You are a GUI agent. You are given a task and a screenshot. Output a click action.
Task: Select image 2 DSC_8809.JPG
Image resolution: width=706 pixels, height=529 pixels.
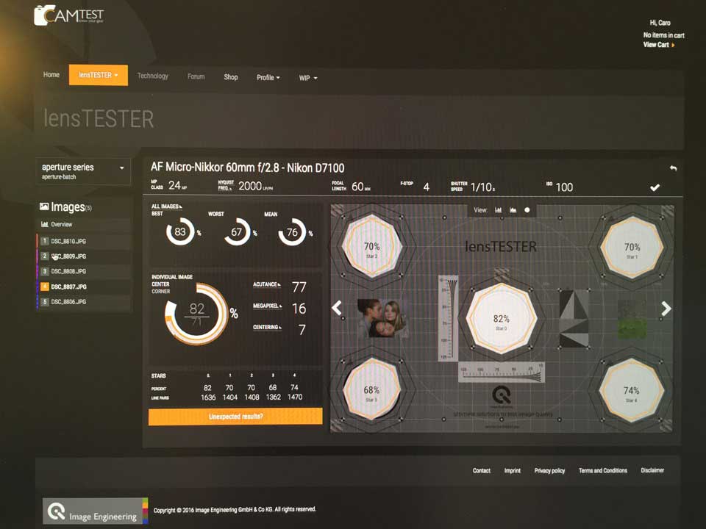tap(84, 256)
